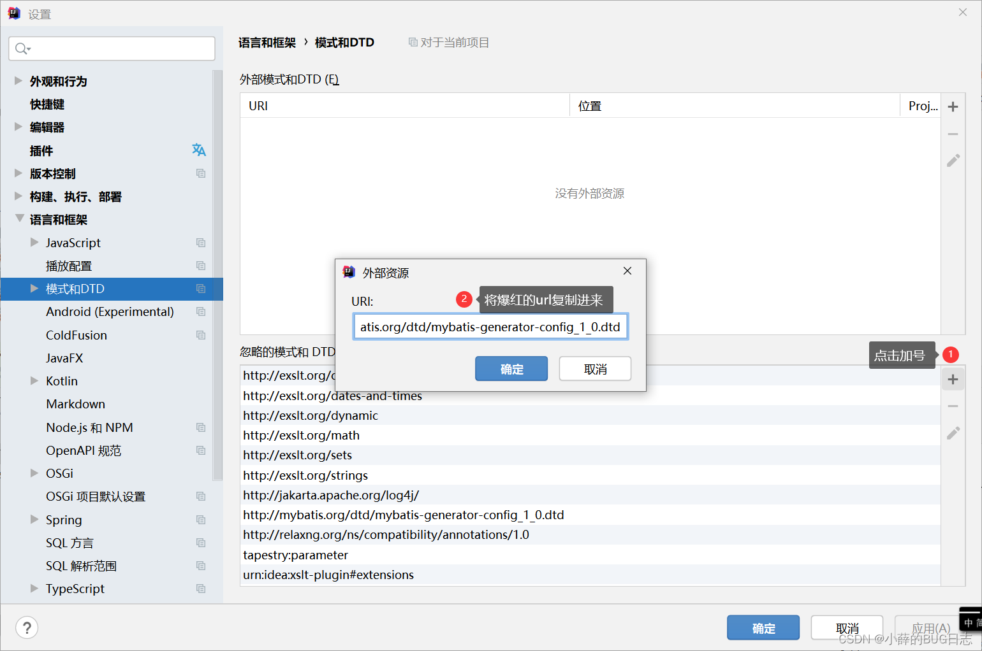This screenshot has height=651, width=982.
Task: Click the 位置 column header
Action: pos(735,106)
